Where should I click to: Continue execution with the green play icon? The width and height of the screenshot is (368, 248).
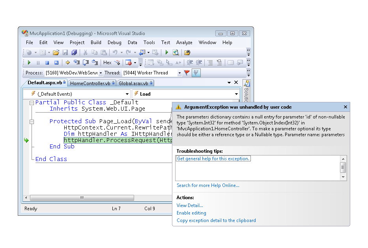(x=30, y=62)
